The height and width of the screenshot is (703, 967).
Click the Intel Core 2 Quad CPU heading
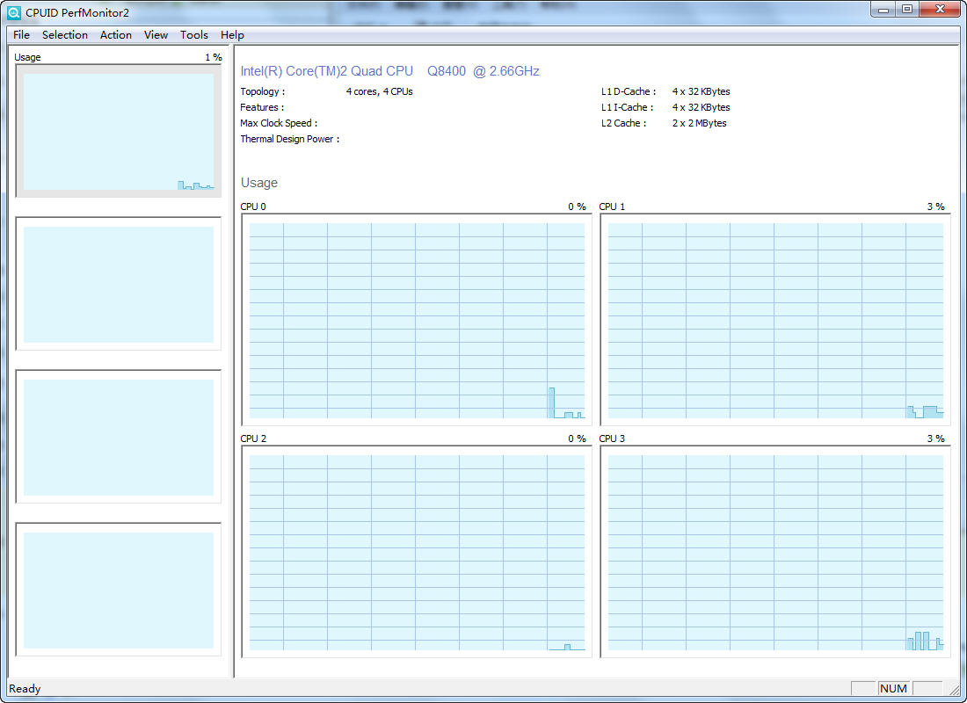pos(389,71)
